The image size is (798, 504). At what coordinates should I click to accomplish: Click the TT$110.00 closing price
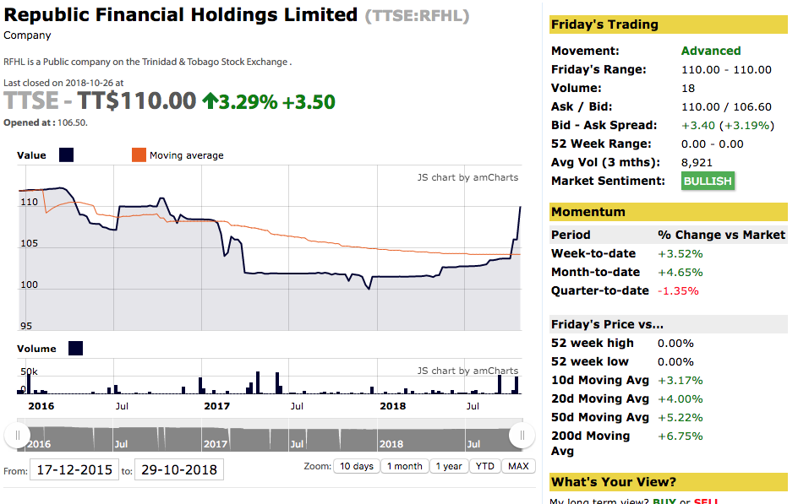(x=136, y=100)
